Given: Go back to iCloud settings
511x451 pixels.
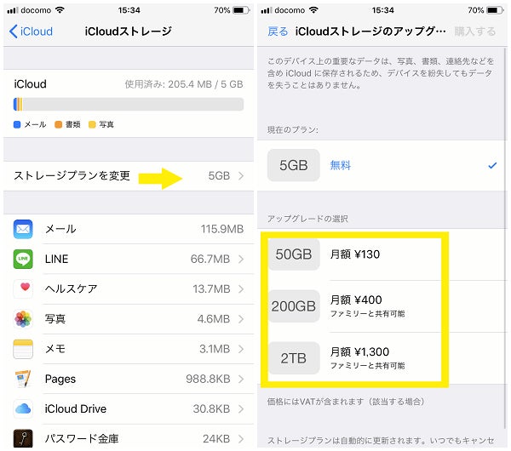Looking at the screenshot, I should click(x=31, y=31).
